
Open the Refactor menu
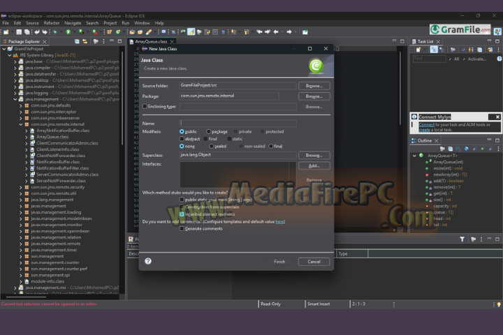52,23
